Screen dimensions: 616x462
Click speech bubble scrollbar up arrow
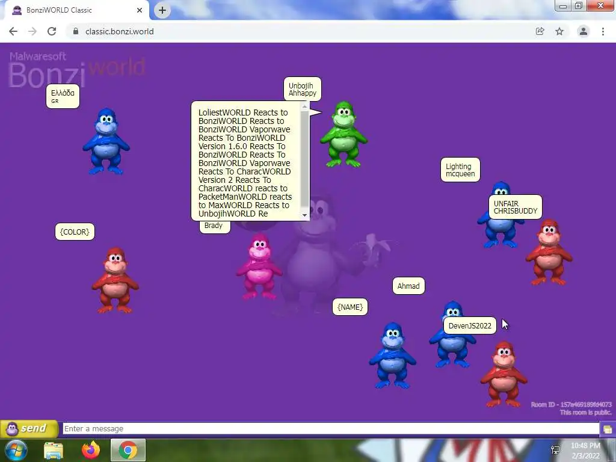pyautogui.click(x=304, y=107)
